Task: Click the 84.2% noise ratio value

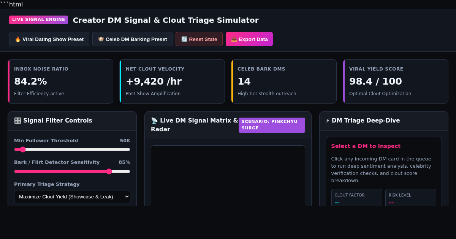Action: click(x=30, y=82)
